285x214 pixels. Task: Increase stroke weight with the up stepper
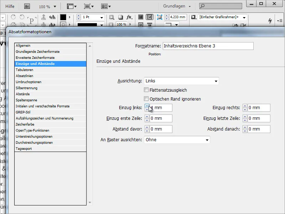78,16
